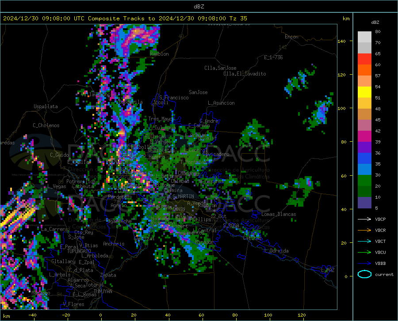
Task: Click the C_Chilenos label
Action: click(46, 125)
